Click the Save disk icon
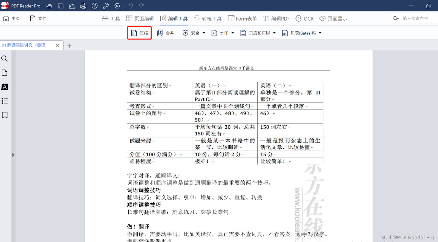The width and height of the screenshot is (438, 242). click(x=61, y=6)
